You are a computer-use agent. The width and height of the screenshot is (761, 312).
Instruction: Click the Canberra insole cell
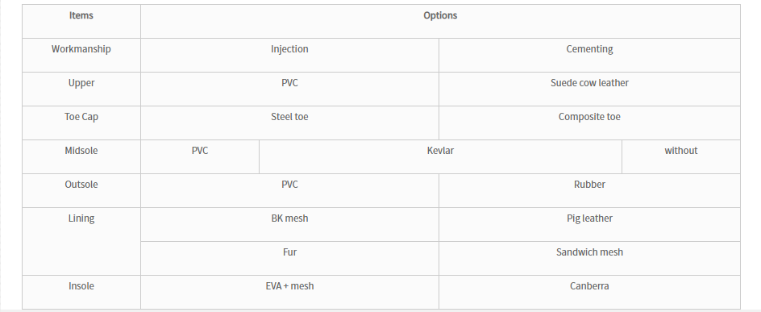[x=589, y=293]
